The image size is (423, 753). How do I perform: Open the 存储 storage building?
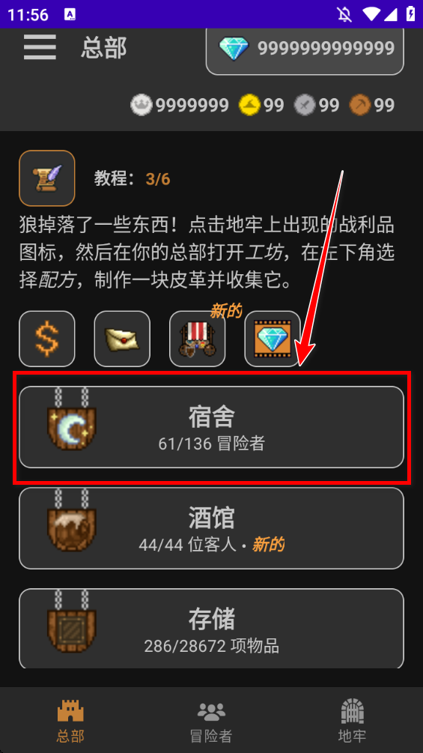point(211,629)
